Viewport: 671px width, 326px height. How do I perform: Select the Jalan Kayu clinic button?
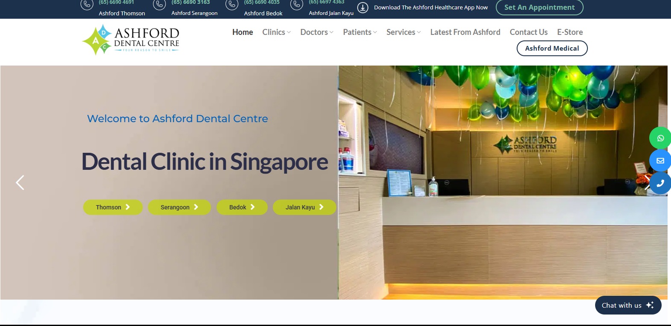point(304,207)
